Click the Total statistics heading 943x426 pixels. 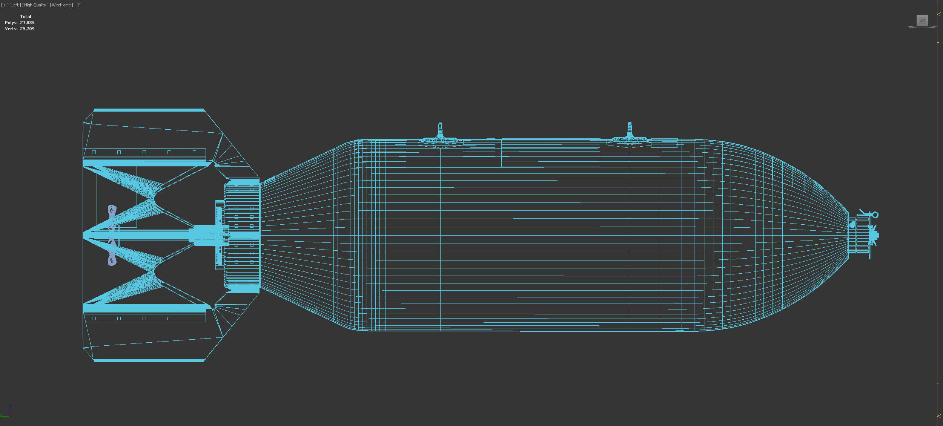pos(26,17)
